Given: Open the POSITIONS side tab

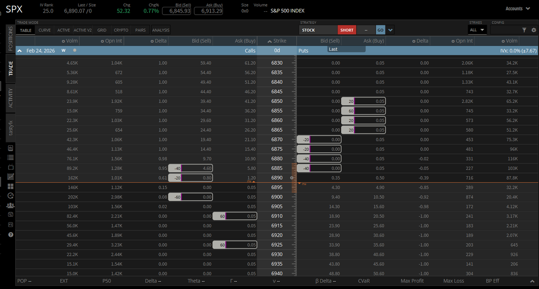Looking at the screenshot, I should pos(10,40).
